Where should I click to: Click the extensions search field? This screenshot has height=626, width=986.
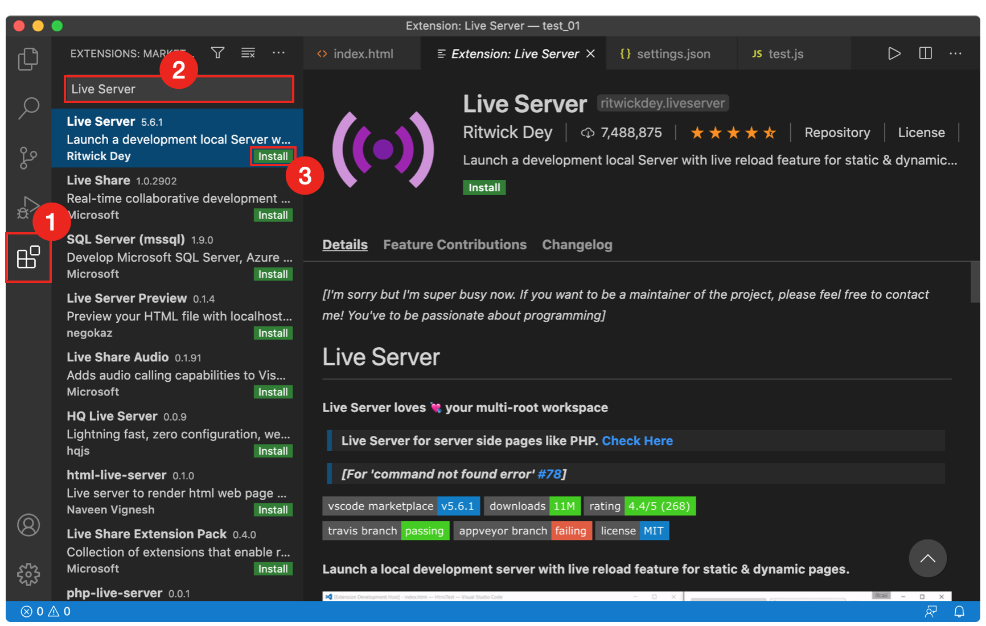click(x=179, y=89)
